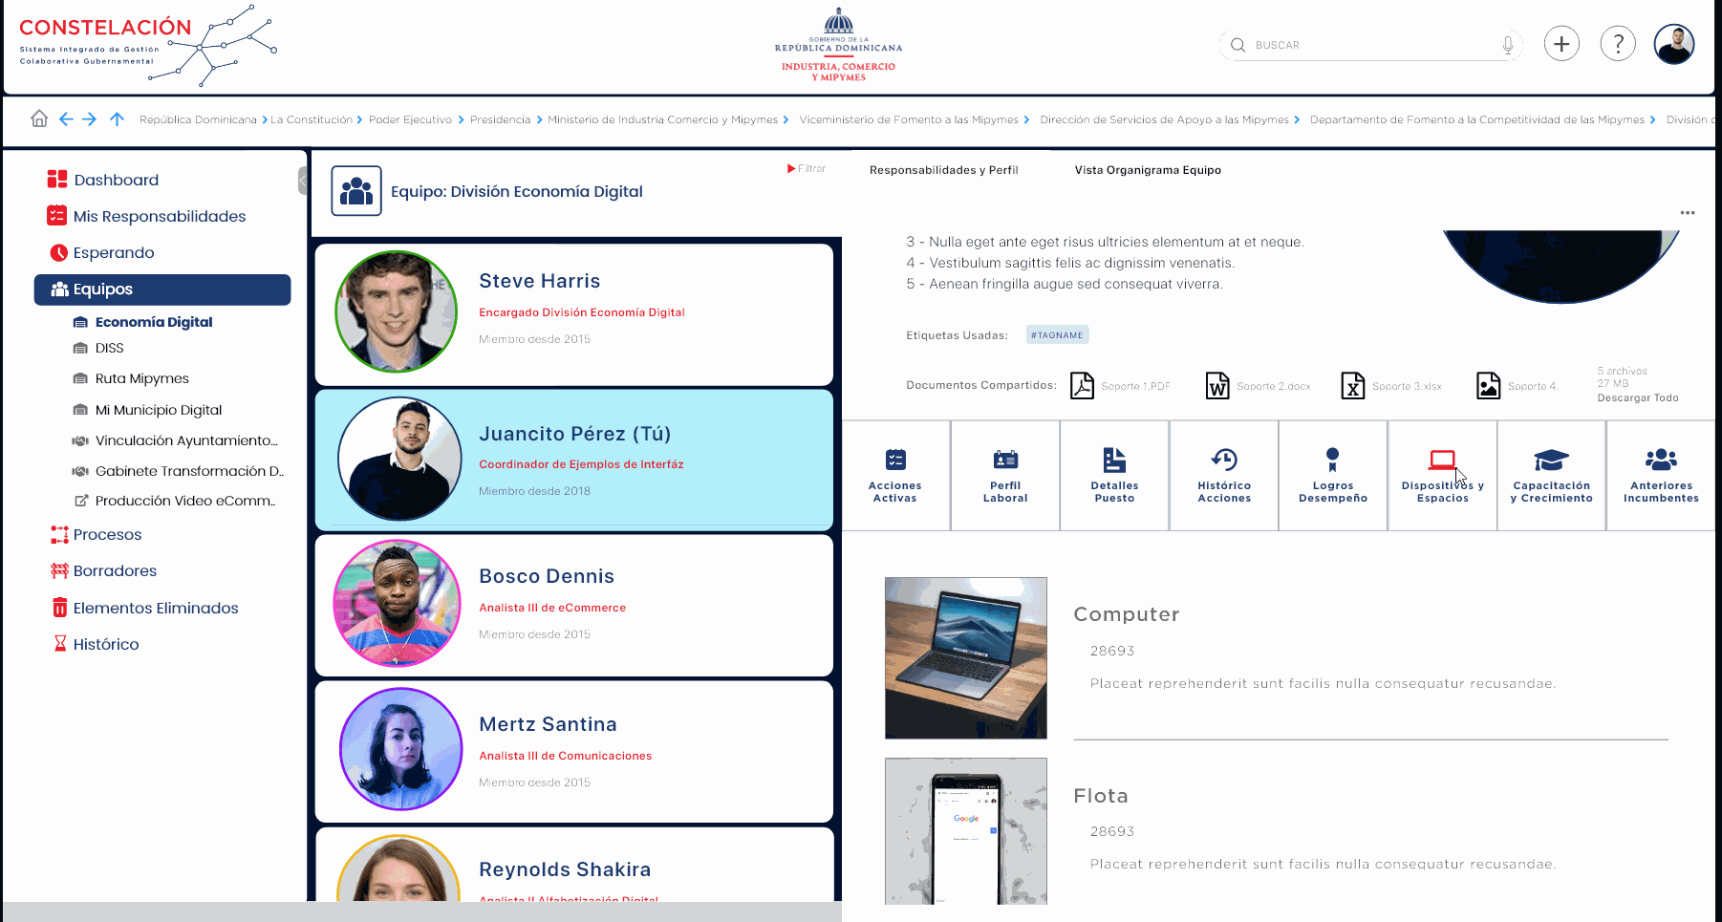
Task: Select Ruta Mipymes team in sidebar
Action: pyautogui.click(x=141, y=378)
